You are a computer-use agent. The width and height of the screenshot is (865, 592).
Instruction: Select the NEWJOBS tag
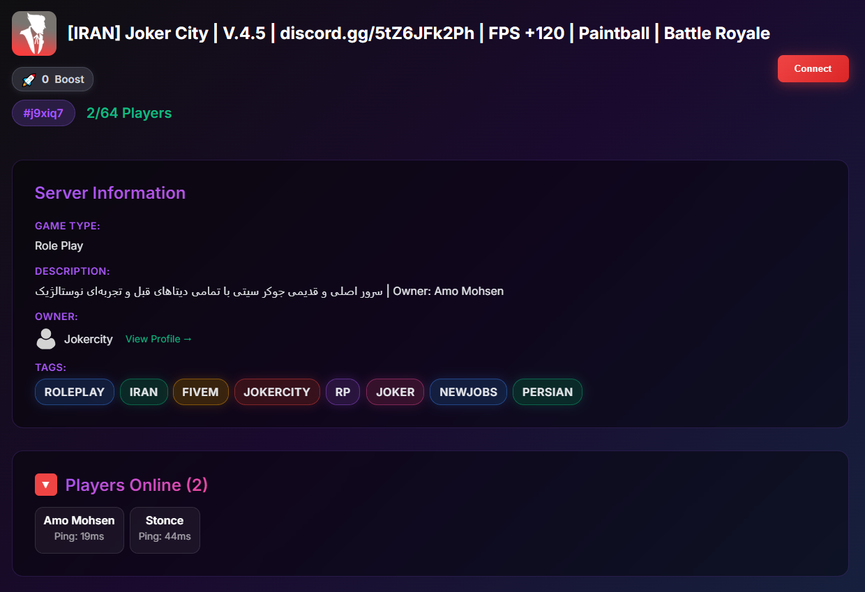(x=468, y=392)
